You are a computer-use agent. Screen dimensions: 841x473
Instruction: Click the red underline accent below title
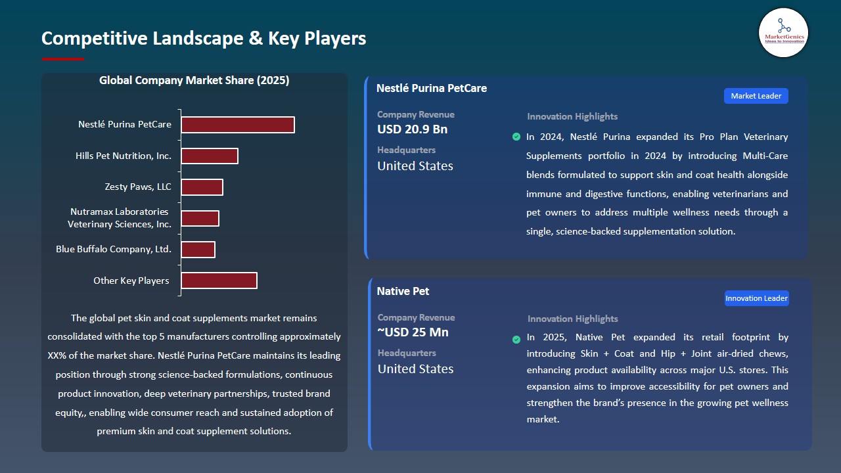(x=62, y=59)
